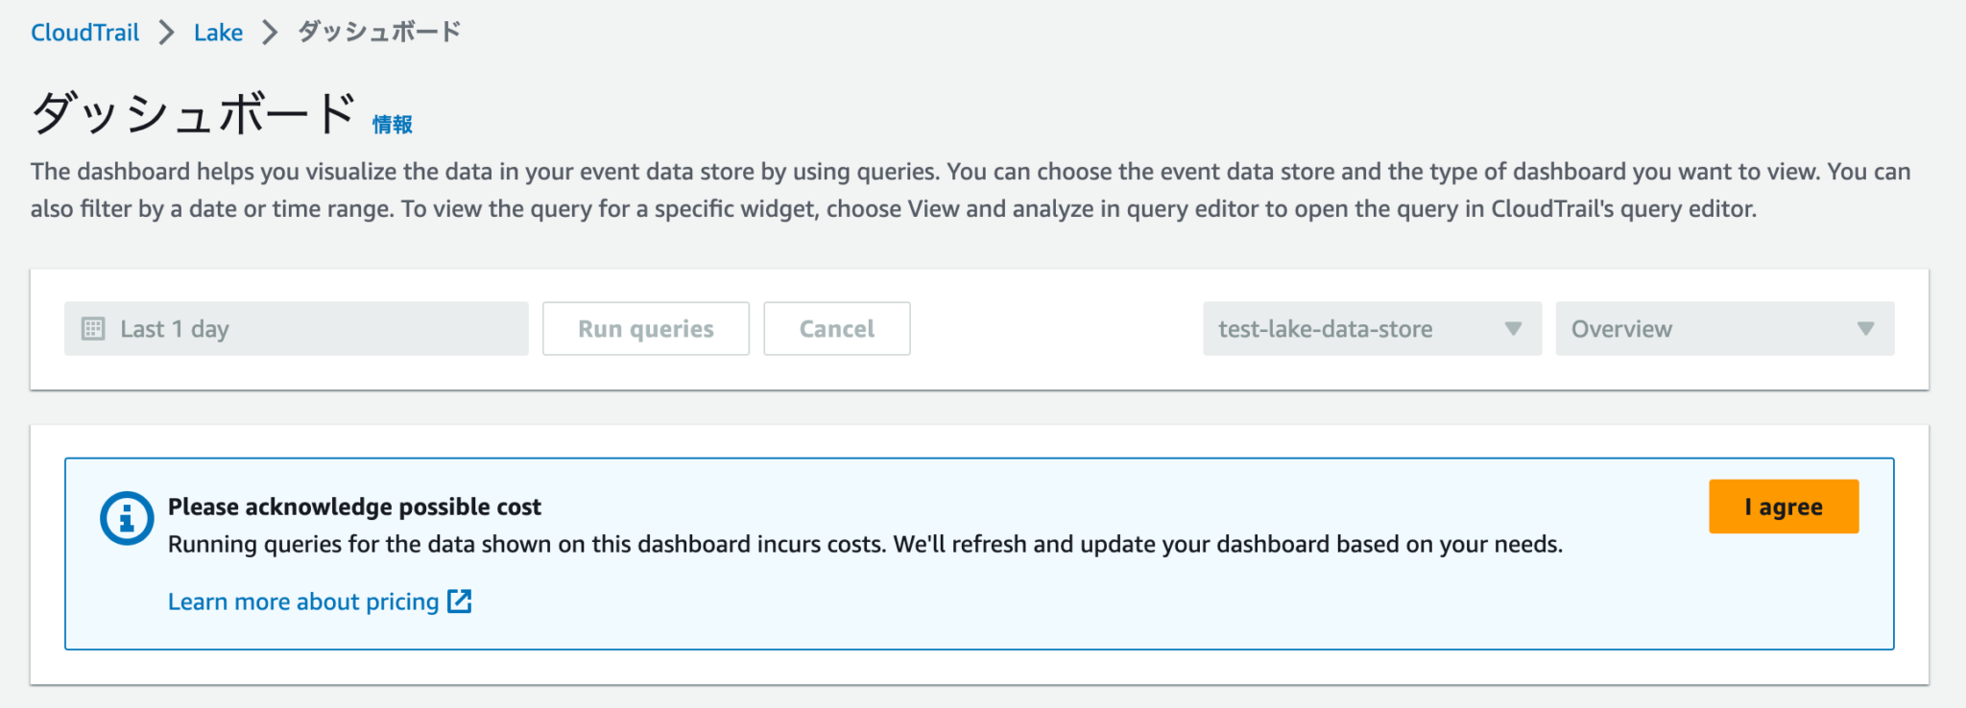Click the Cancel button

point(837,329)
